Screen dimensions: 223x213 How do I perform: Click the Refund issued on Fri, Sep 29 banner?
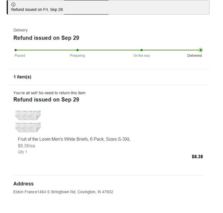click(x=108, y=7)
